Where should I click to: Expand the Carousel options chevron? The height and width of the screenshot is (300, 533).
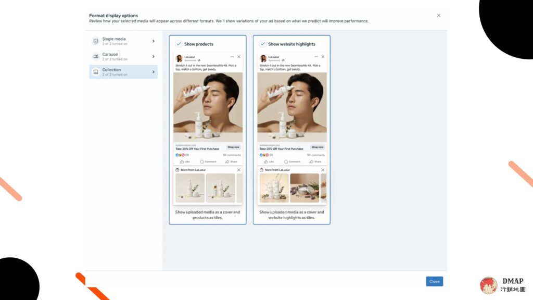[154, 56]
